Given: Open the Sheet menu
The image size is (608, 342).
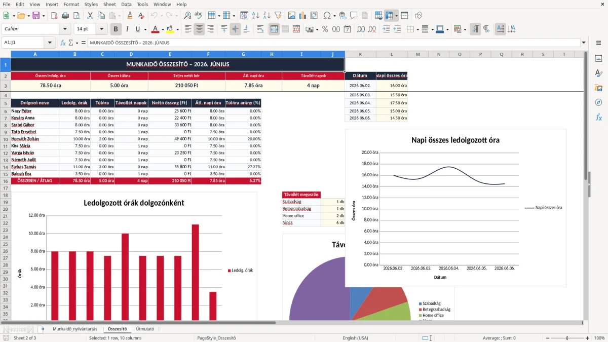Looking at the screenshot, I should point(109,4).
